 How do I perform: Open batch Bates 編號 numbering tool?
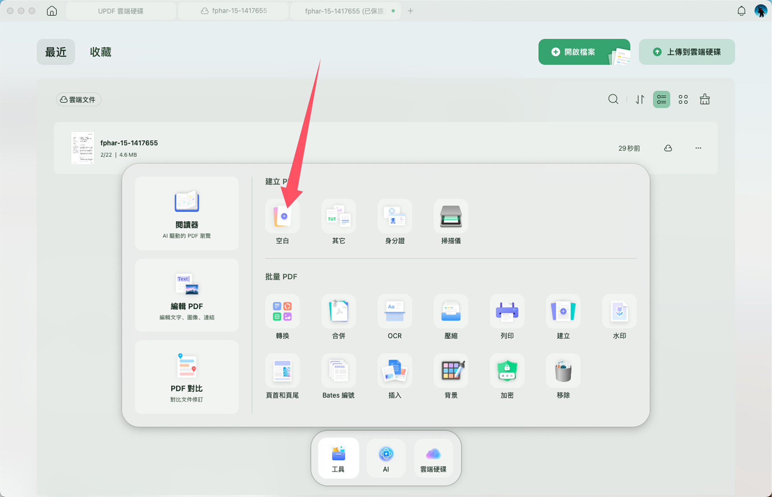[338, 371]
